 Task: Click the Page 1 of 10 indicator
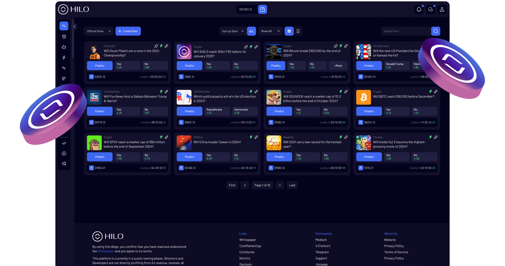pyautogui.click(x=262, y=185)
